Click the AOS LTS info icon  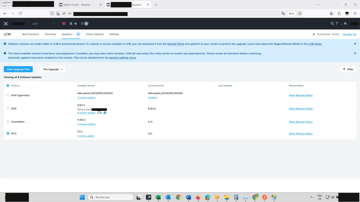tap(105, 113)
